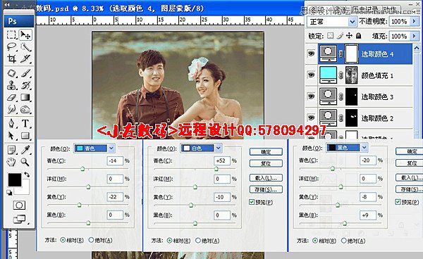
Task: Select the Path Selection tool
Action: (11, 136)
